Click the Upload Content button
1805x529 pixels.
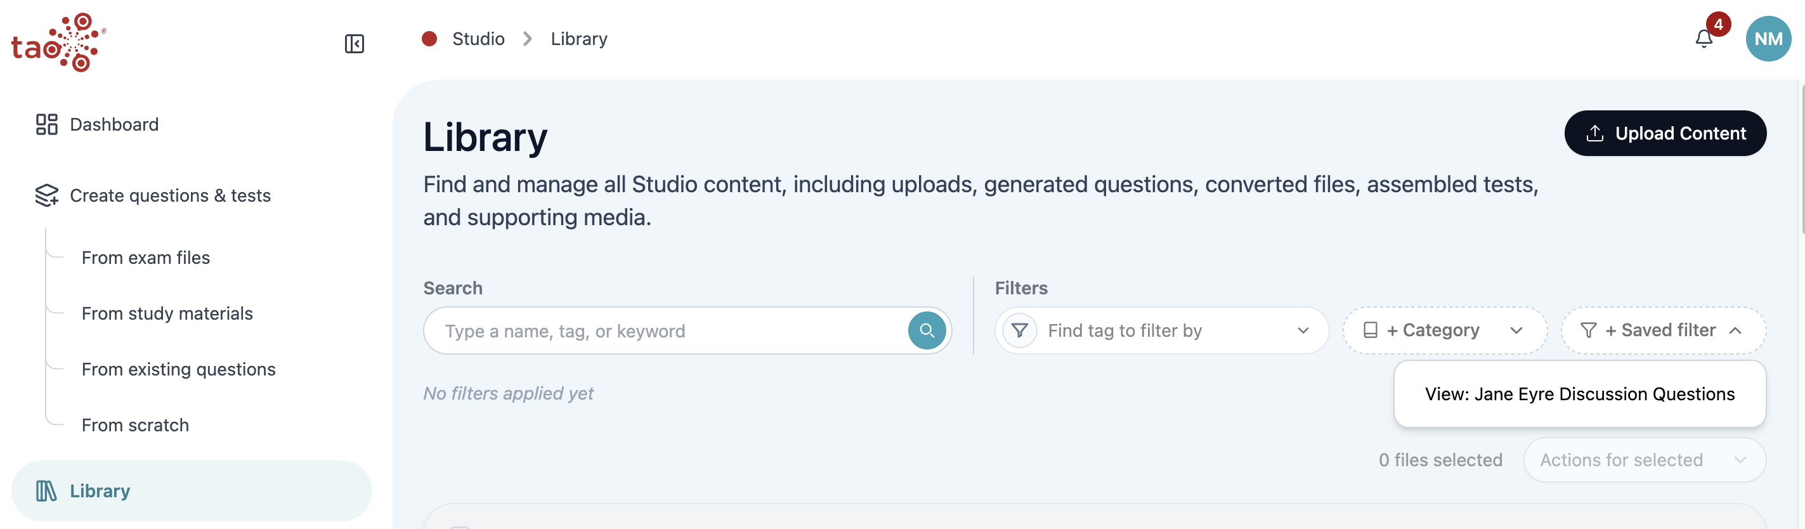click(1665, 133)
